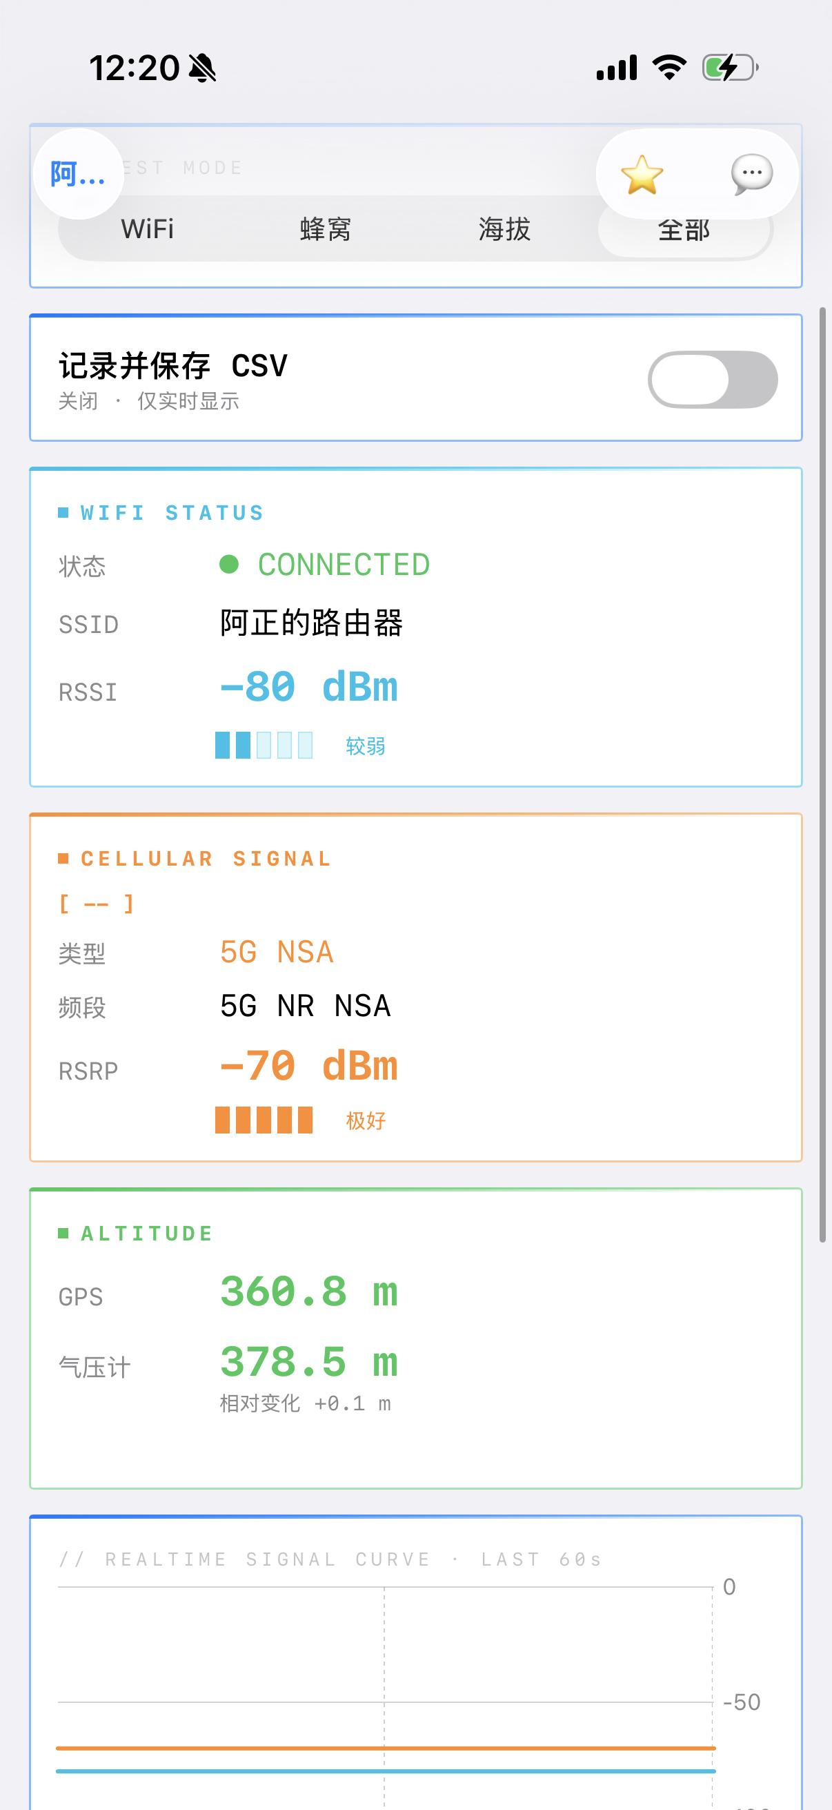Viewport: 832px width, 1810px height.
Task: Tap the CELLULAR SIGNAL orange square marker
Action: (63, 857)
